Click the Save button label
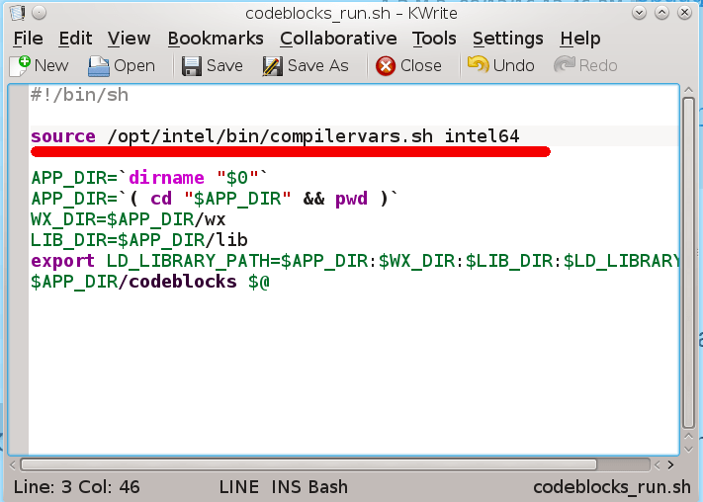The image size is (703, 502). pos(224,66)
